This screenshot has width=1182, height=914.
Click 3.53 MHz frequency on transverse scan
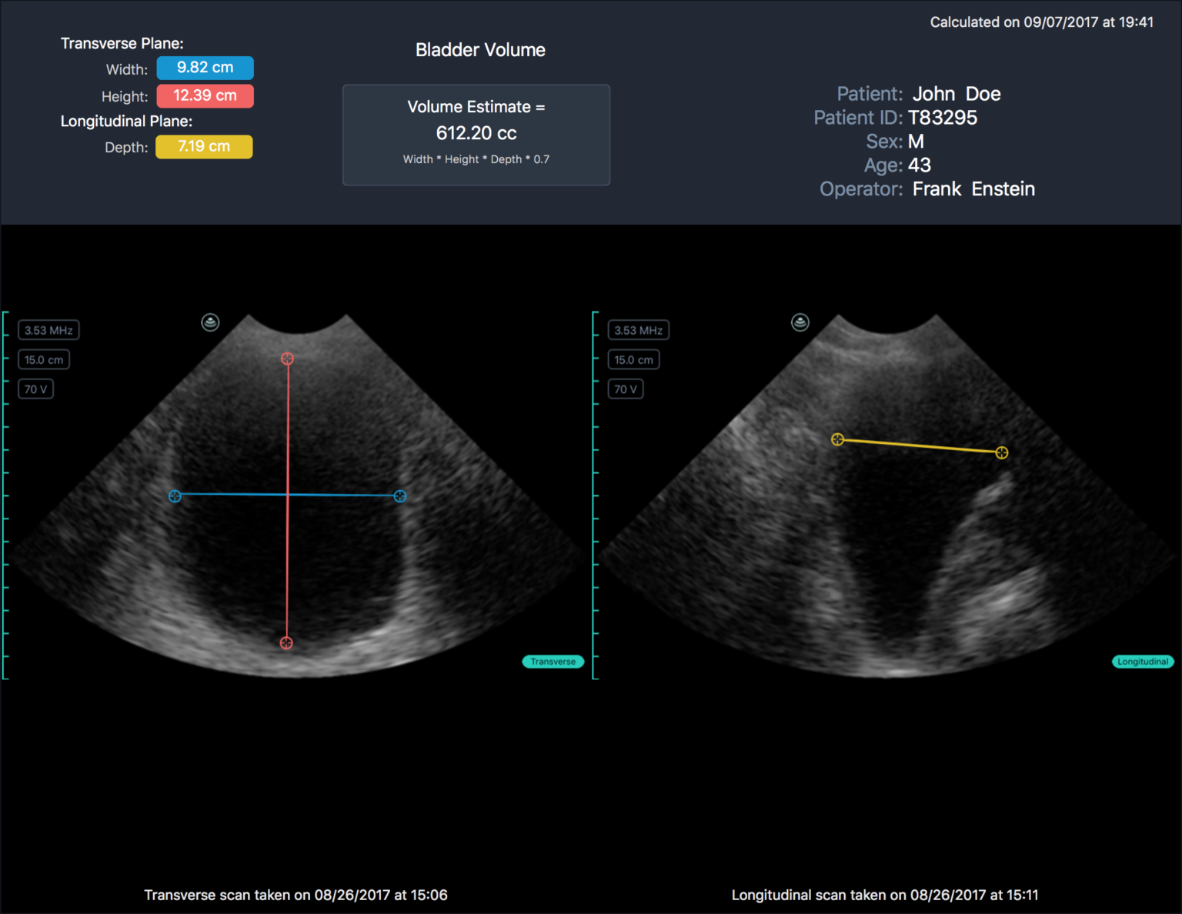(x=48, y=330)
